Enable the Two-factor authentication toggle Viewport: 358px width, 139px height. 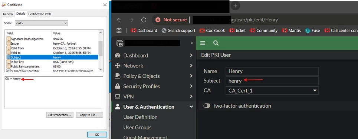pyautogui.click(x=207, y=106)
